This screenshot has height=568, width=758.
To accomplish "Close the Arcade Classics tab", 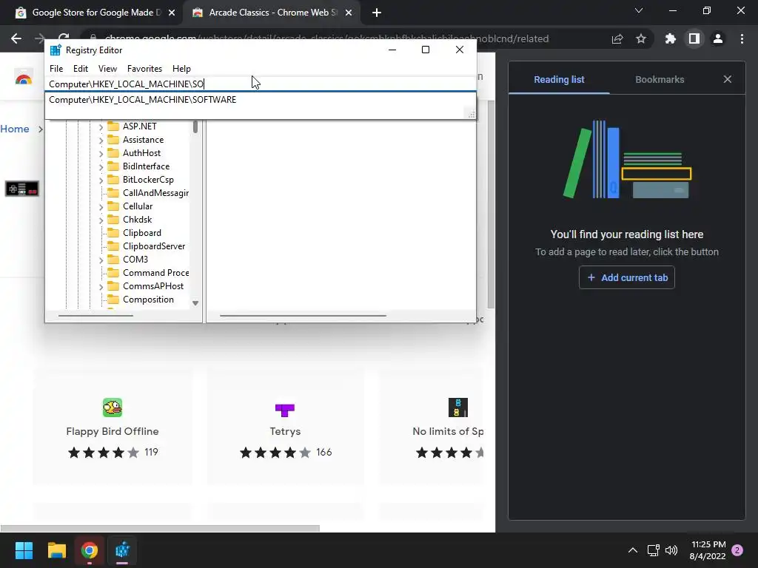I will point(349,13).
